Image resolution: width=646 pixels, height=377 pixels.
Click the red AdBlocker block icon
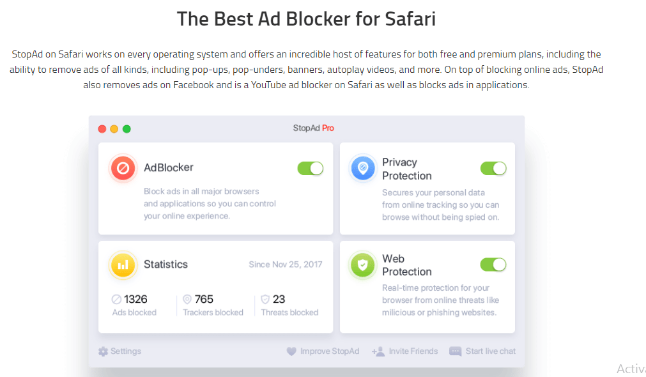click(123, 168)
